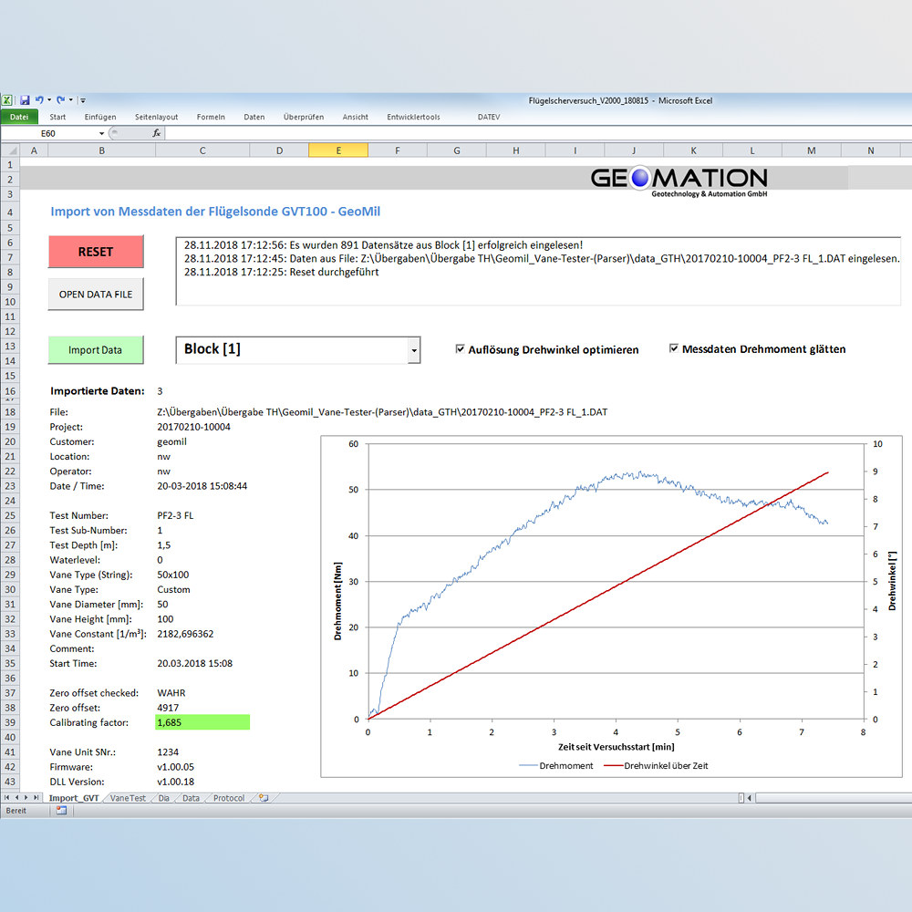
Task: Switch to the Data sheet tab
Action: 191,798
